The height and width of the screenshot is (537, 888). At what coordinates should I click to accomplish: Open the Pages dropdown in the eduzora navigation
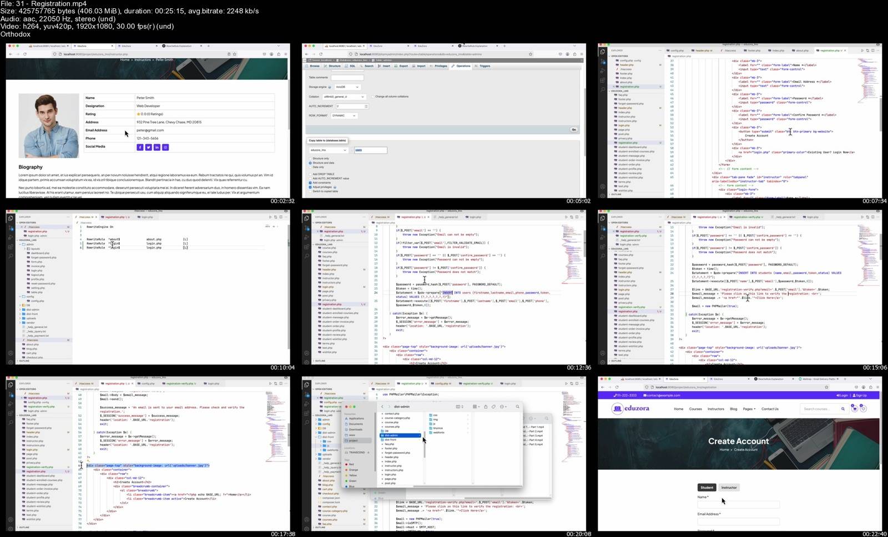click(749, 409)
